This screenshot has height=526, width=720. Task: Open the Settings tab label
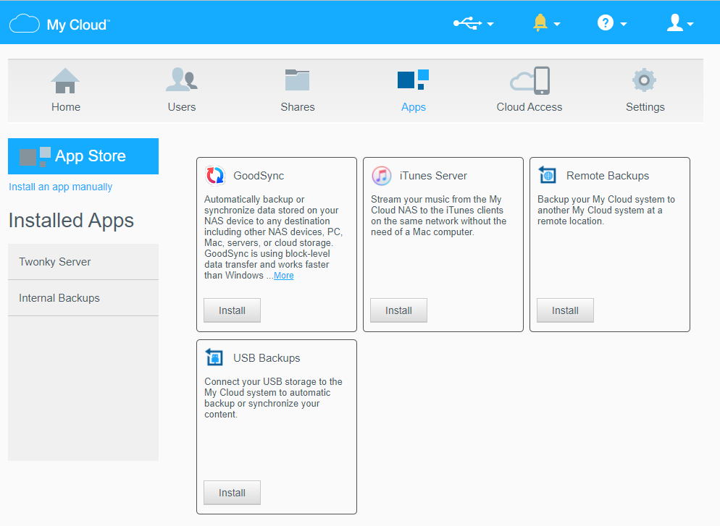click(x=645, y=107)
